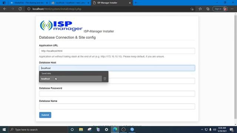Open the Collections icon in toolbar
237x133 pixels.
[x=208, y=9]
